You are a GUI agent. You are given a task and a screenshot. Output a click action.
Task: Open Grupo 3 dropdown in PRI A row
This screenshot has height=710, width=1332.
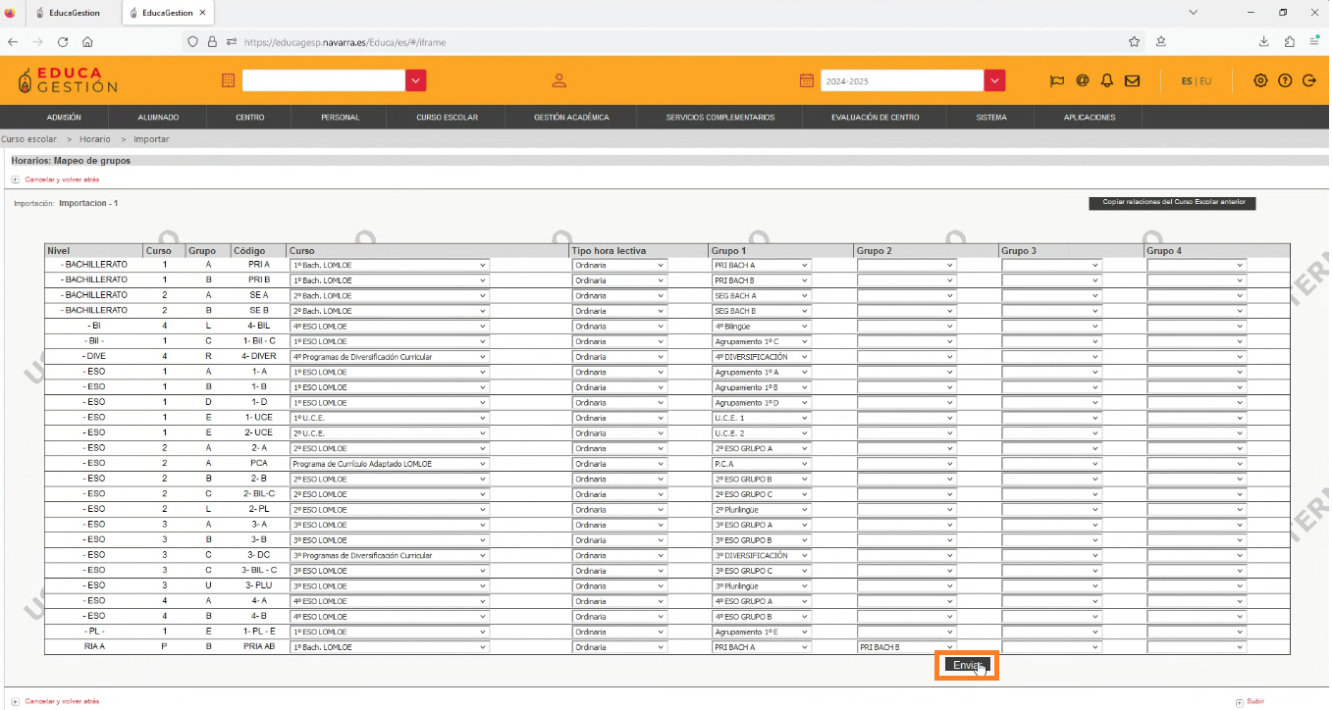(x=1051, y=265)
